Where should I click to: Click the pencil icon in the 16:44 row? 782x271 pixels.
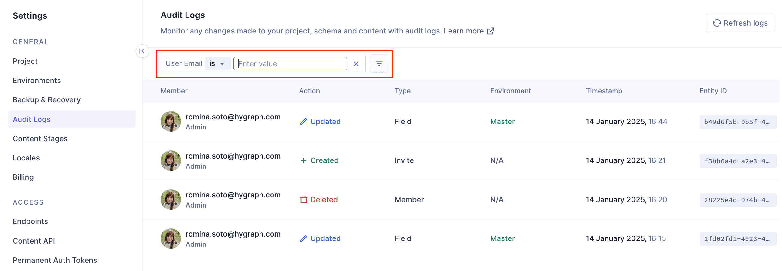(x=303, y=122)
